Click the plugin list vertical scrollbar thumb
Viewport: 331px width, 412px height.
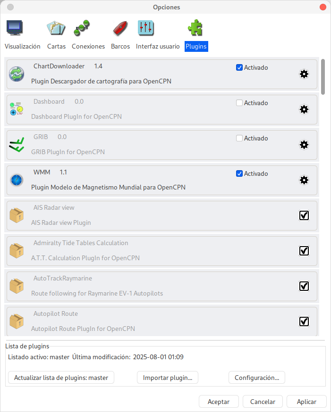pyautogui.click(x=323, y=77)
